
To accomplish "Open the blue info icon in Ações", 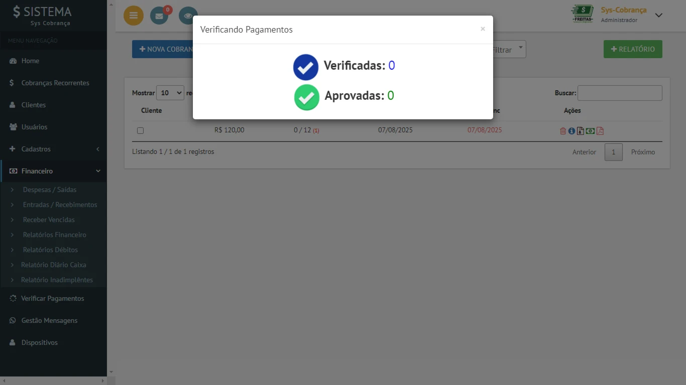I will [571, 131].
